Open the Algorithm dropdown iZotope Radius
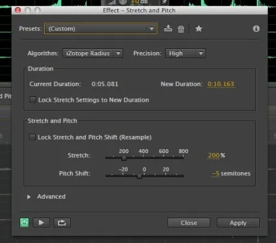Image resolution: width=276 pixels, height=243 pixels. coord(92,53)
